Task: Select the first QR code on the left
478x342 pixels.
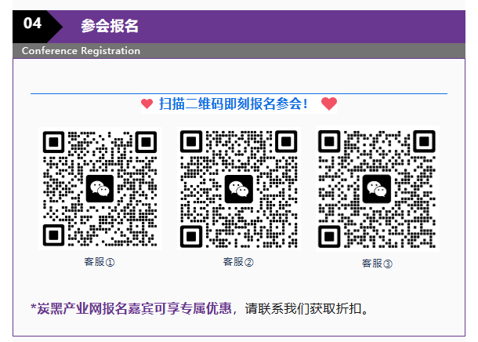Action: 100,188
